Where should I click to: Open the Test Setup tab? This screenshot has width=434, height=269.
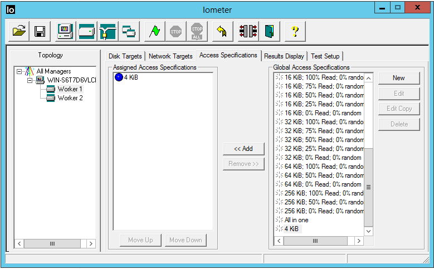(325, 56)
